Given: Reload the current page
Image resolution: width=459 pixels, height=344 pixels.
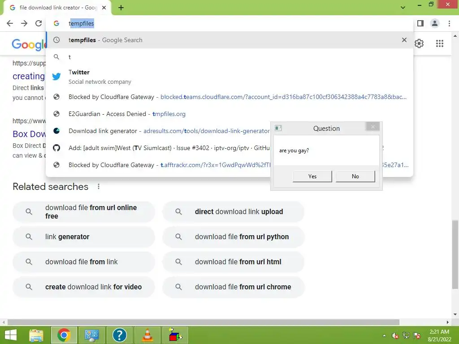Looking at the screenshot, I should (39, 23).
